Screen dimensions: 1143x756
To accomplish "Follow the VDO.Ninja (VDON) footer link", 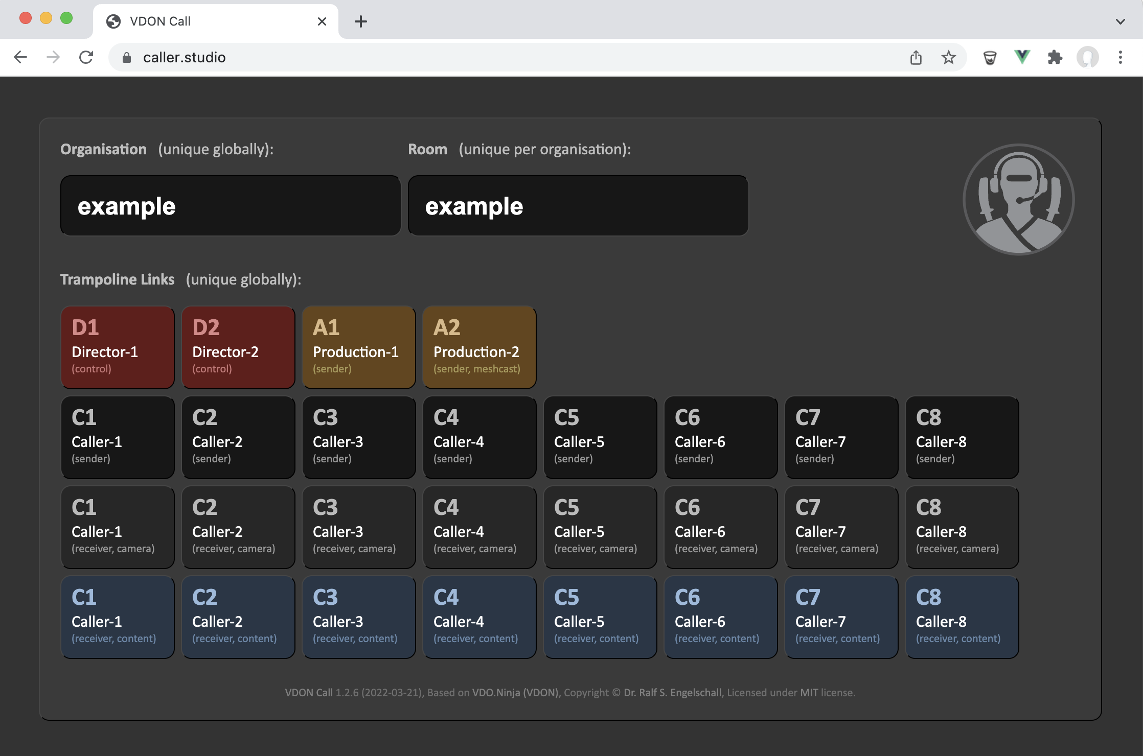I will pos(515,693).
